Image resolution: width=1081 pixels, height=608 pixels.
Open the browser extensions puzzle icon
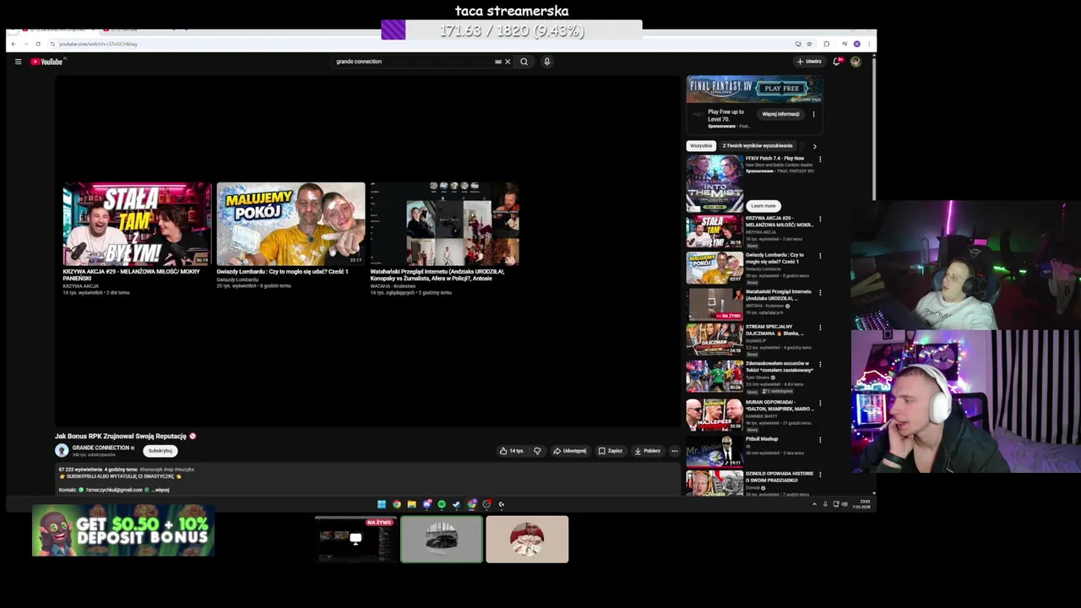click(827, 44)
